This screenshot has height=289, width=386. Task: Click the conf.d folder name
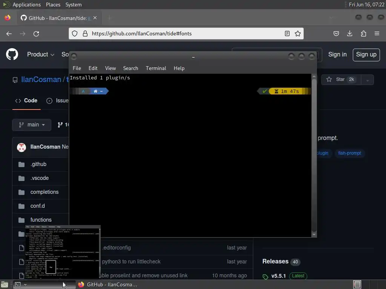(x=38, y=206)
